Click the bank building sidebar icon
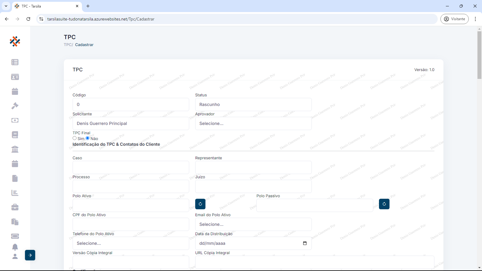This screenshot has height=271, width=482. [x=15, y=149]
